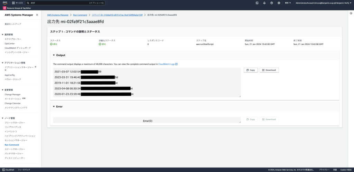Open 用語 link in footer
354x172 pixels.
click(335, 170)
